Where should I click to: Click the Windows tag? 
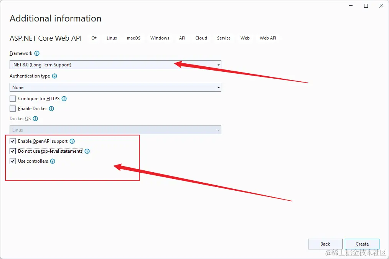click(160, 38)
